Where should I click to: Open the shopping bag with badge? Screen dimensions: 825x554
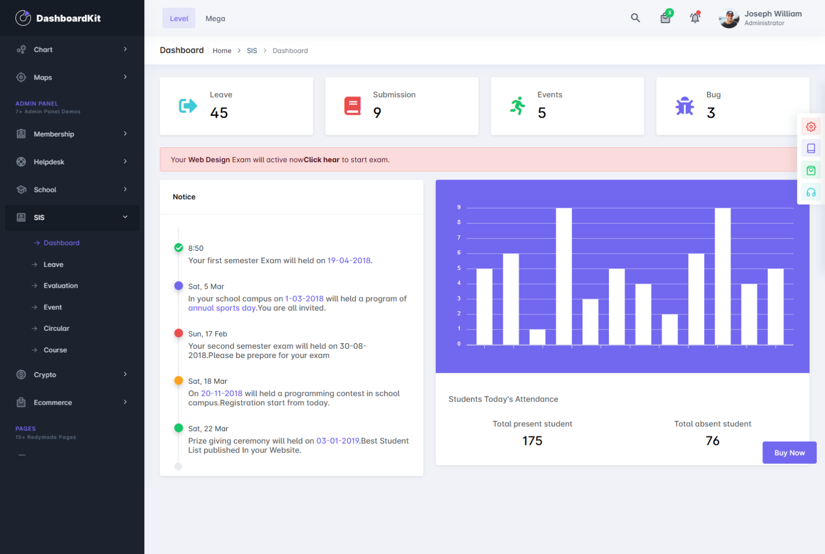click(665, 18)
